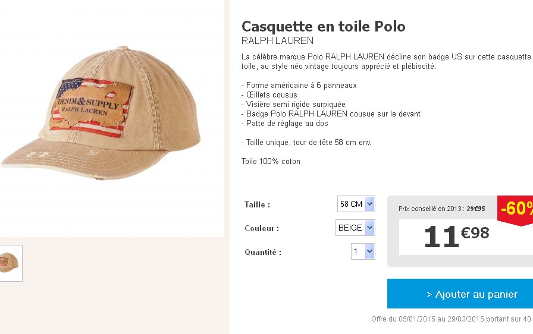The width and height of the screenshot is (533, 334).
Task: Click the Casquette en toile Polo title
Action: 323,26
